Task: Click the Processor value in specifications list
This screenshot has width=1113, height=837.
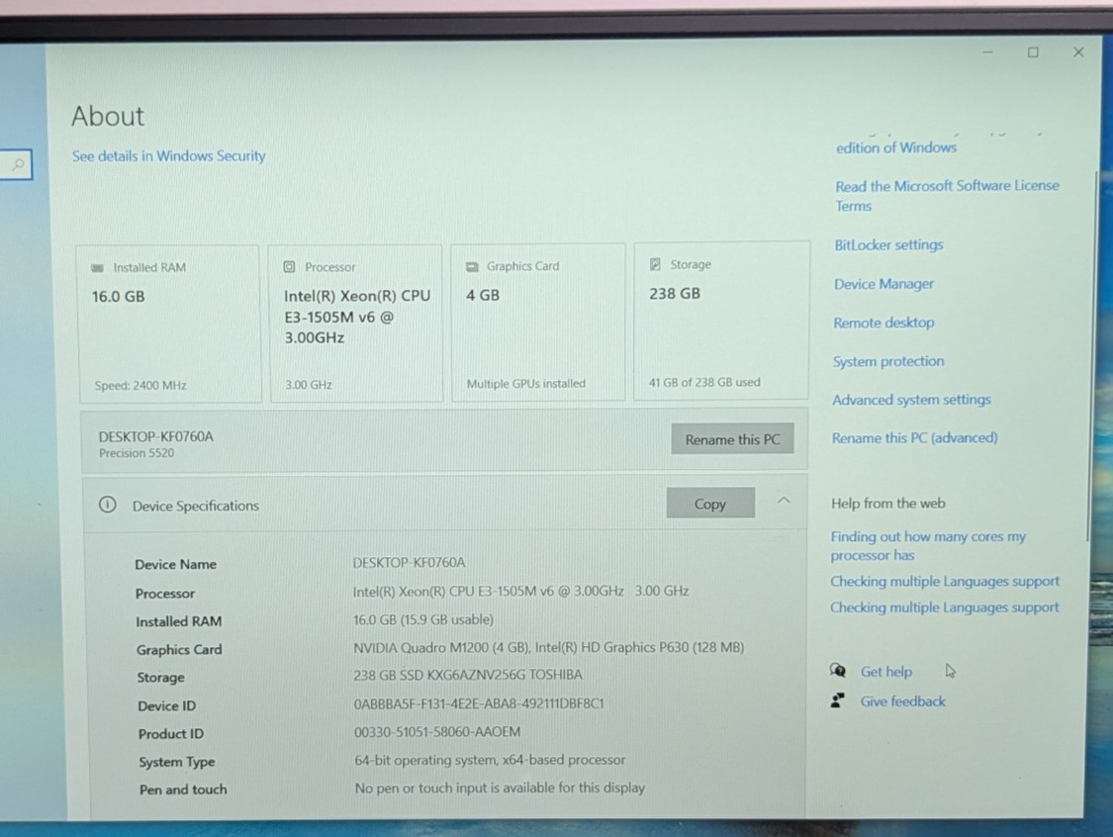Action: [x=520, y=591]
